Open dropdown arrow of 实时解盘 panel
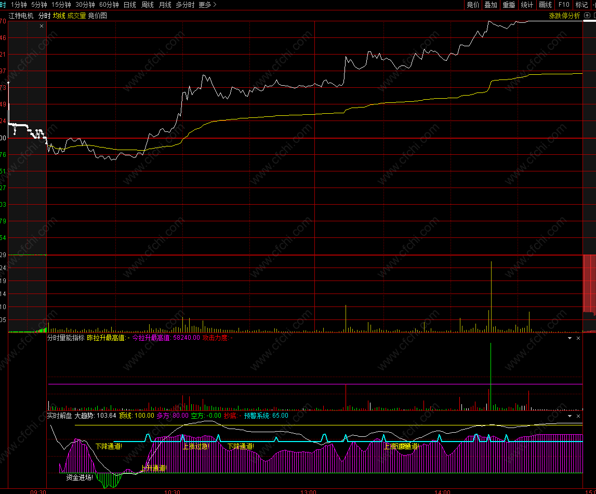 click(x=570, y=416)
